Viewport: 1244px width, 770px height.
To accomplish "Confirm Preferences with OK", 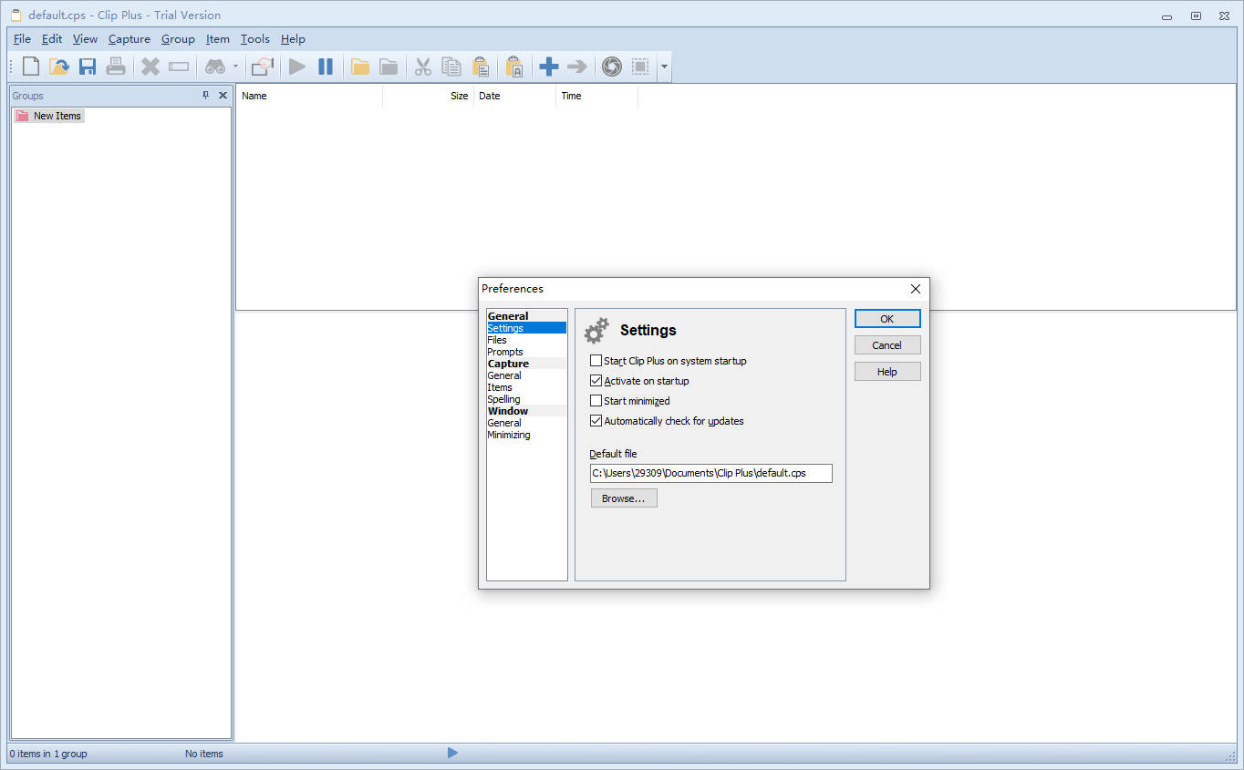I will pos(887,319).
